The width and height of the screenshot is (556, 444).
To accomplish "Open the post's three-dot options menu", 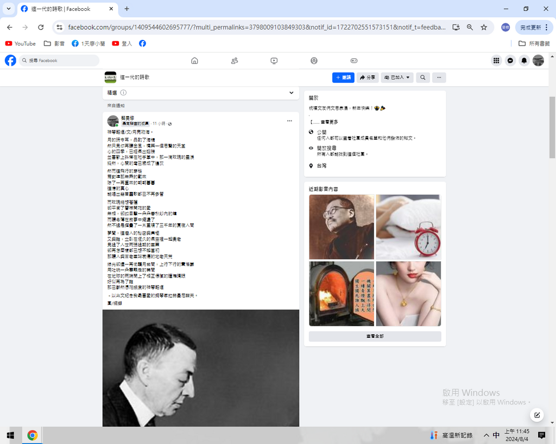I will pos(289,121).
